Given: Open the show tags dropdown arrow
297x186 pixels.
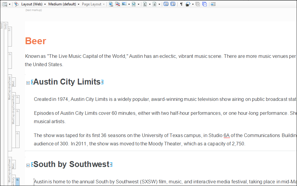Looking at the screenshot, I should click(193, 4).
